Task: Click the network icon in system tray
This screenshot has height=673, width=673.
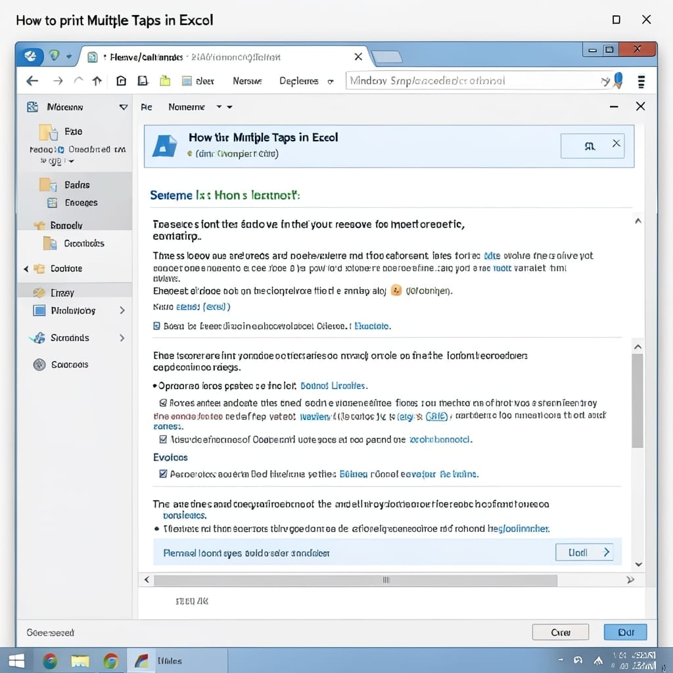Action: (598, 660)
